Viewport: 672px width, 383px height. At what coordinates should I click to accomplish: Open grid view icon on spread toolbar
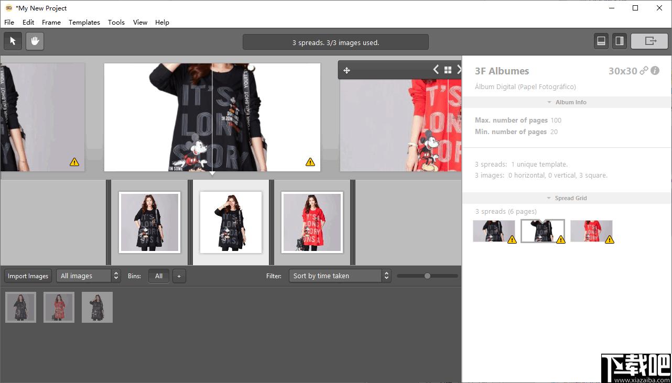pos(448,70)
